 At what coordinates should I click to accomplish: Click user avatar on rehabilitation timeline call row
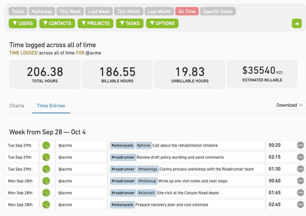pos(46,145)
